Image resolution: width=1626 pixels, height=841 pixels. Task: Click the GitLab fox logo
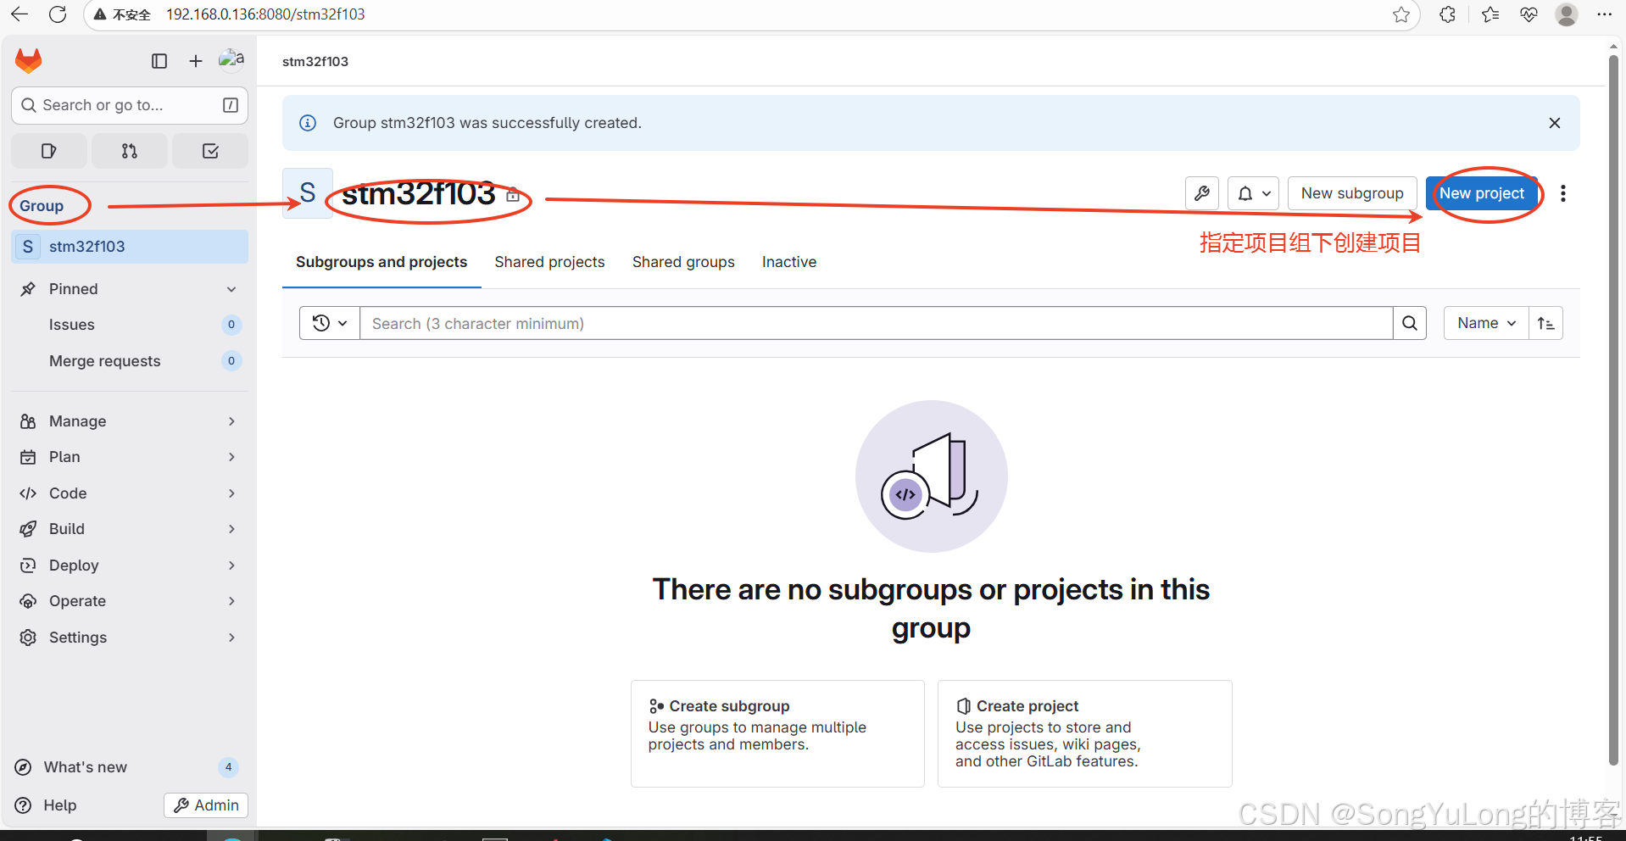(29, 61)
